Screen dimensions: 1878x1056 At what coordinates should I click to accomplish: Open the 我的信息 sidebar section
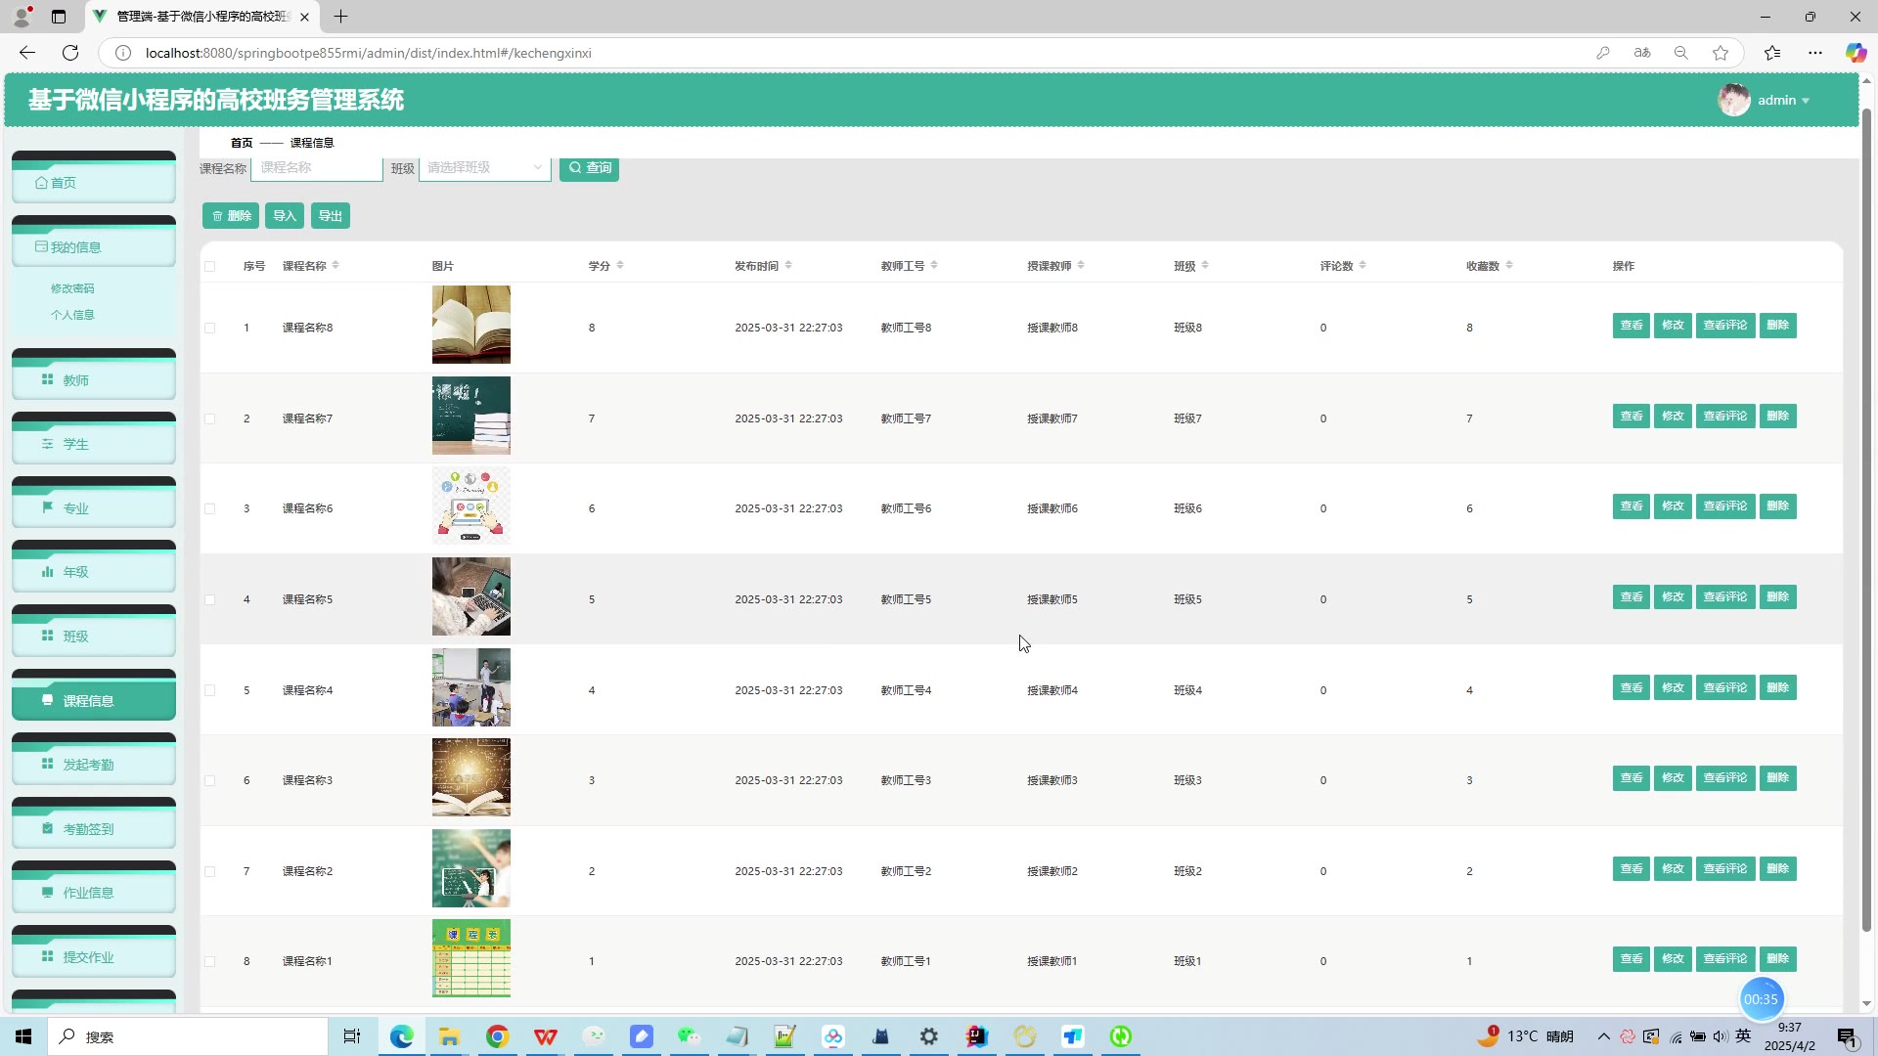(x=75, y=247)
